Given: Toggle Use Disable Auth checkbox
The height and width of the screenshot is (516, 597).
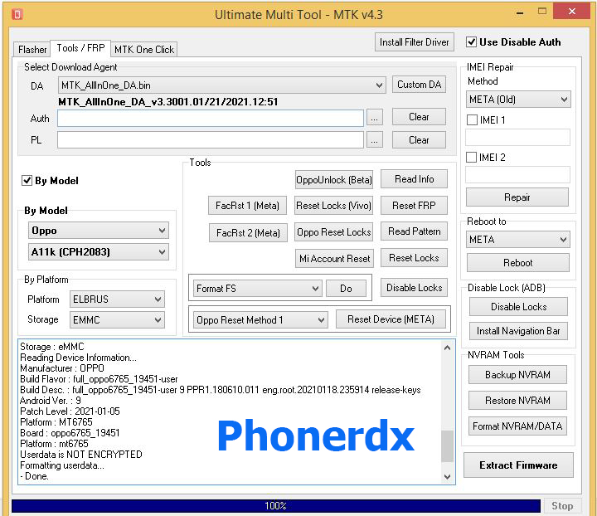Looking at the screenshot, I should coord(471,41).
